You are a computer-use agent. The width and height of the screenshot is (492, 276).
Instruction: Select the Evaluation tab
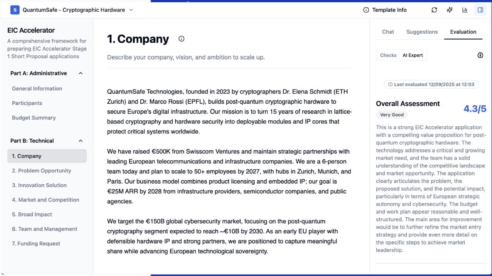point(463,32)
